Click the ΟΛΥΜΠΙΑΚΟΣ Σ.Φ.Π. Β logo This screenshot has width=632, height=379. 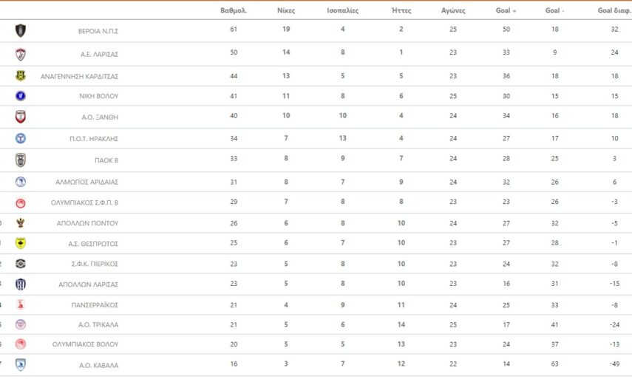coord(21,203)
